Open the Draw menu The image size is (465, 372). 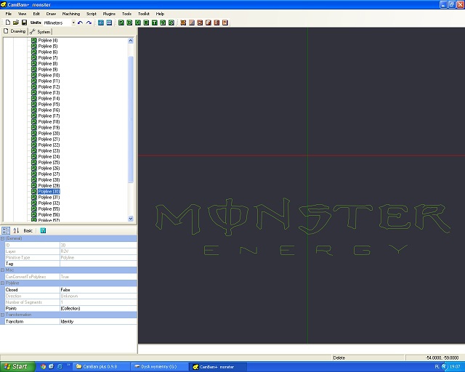point(51,14)
